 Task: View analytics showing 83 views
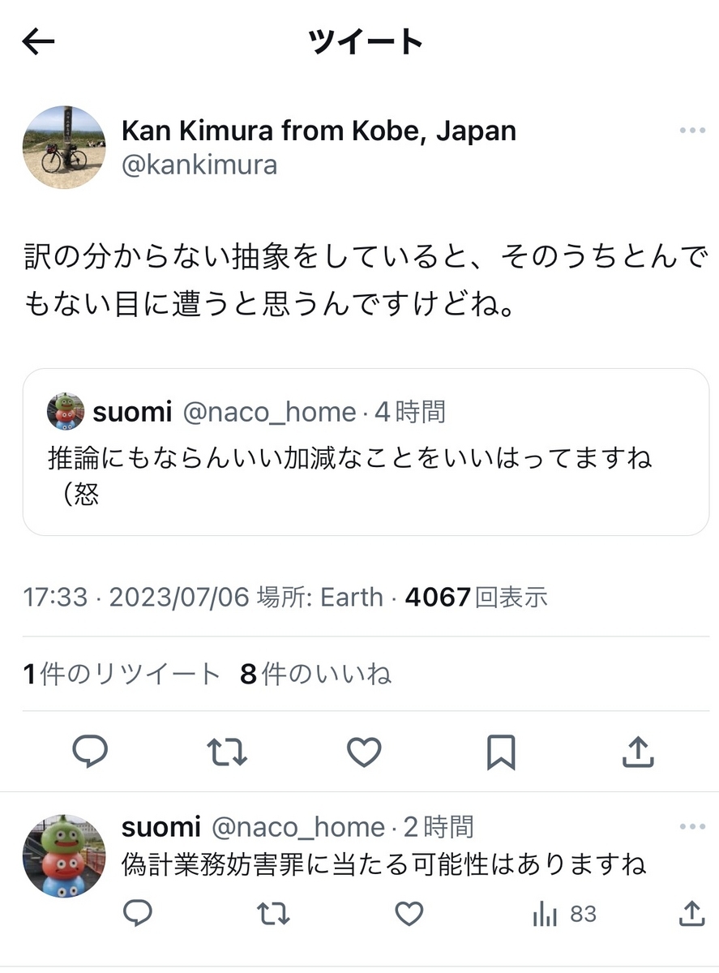point(564,915)
